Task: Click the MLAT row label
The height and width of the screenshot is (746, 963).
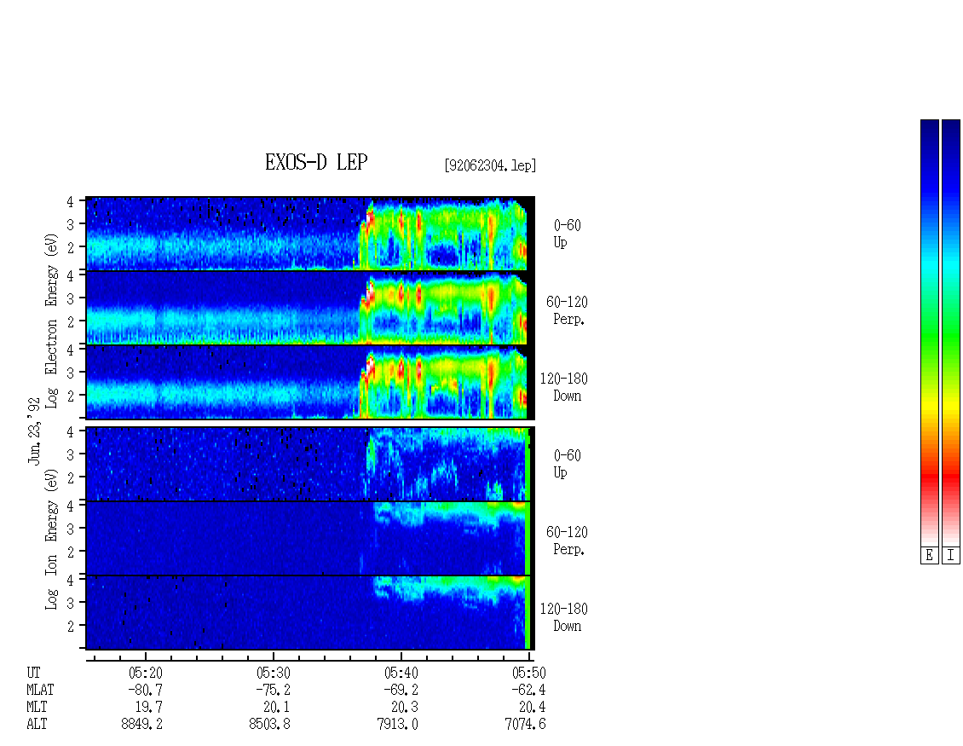Action: 41,690
